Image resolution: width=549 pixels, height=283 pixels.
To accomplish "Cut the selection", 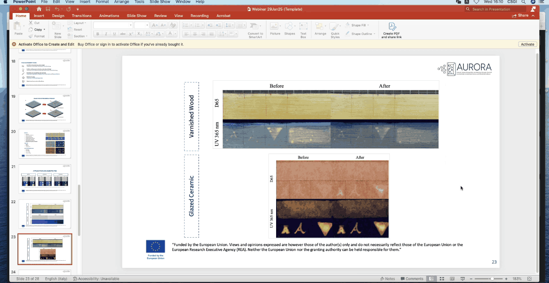I will [x=35, y=23].
